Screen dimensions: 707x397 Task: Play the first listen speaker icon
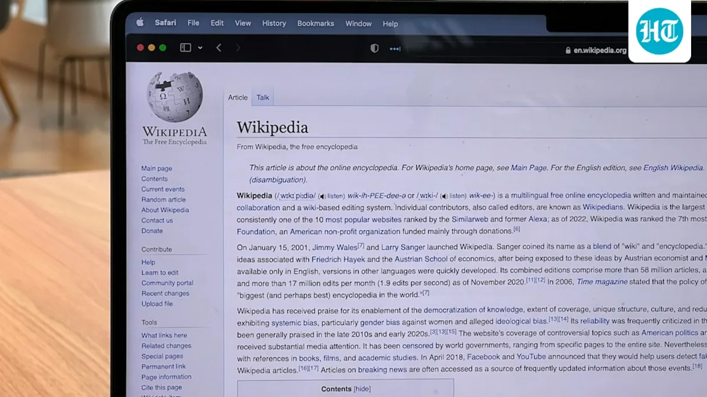(322, 196)
